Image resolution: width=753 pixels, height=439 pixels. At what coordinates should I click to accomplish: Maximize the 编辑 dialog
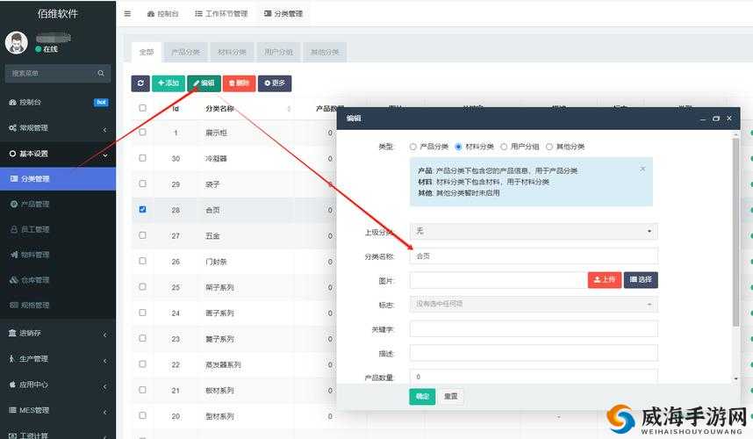tap(716, 119)
